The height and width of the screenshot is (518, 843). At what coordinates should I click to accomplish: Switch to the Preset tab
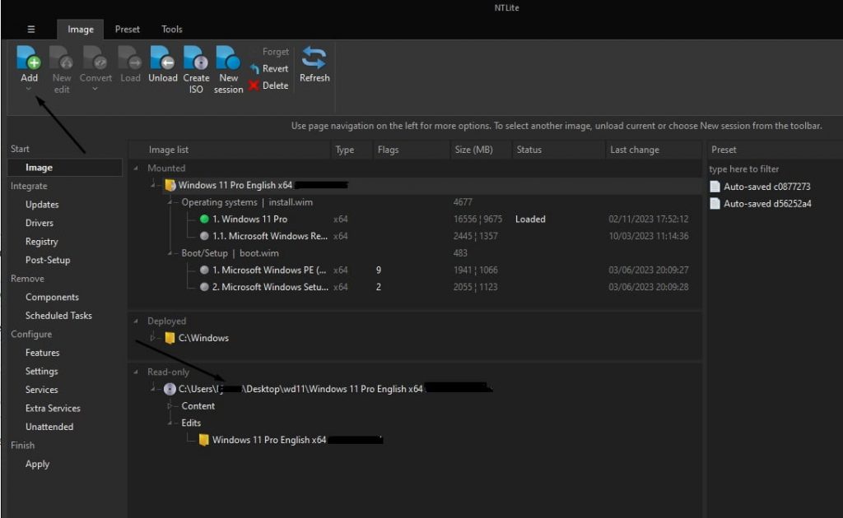click(127, 30)
